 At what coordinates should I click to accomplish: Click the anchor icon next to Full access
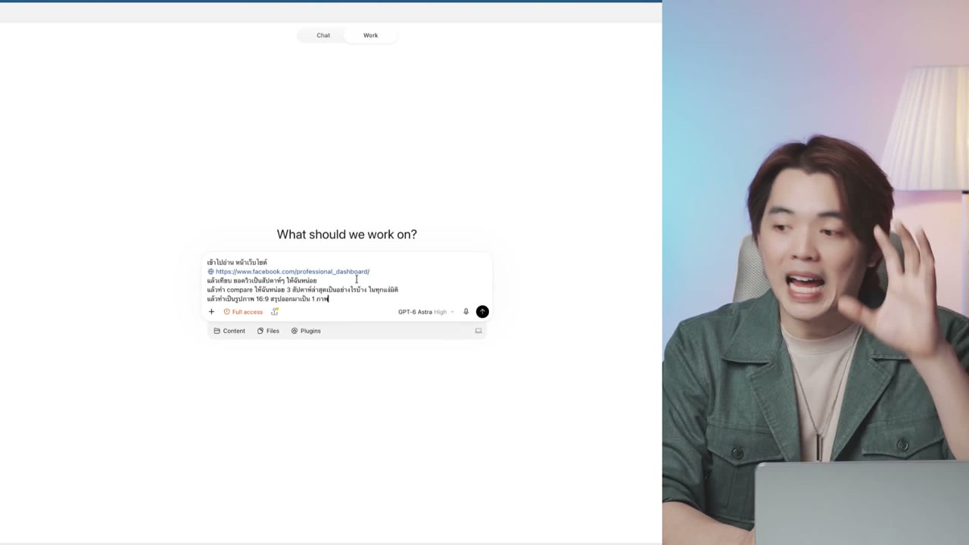pyautogui.click(x=275, y=312)
